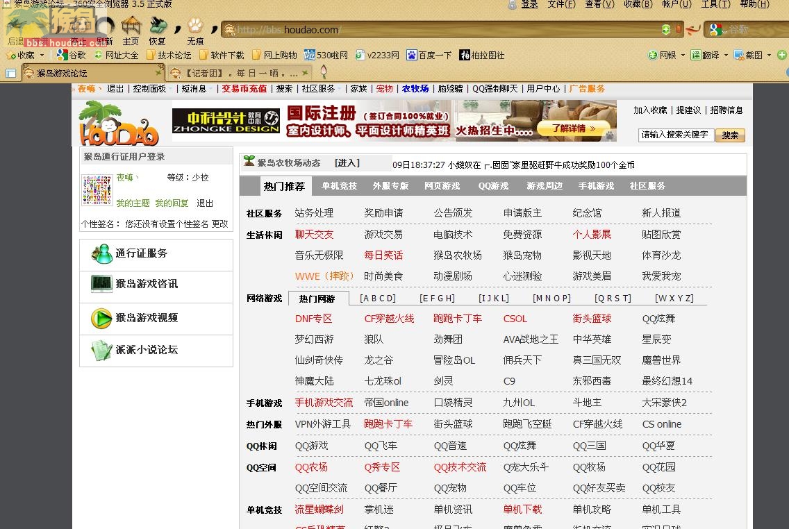
Task: Click the Houdao monkey logo
Action: (x=119, y=123)
